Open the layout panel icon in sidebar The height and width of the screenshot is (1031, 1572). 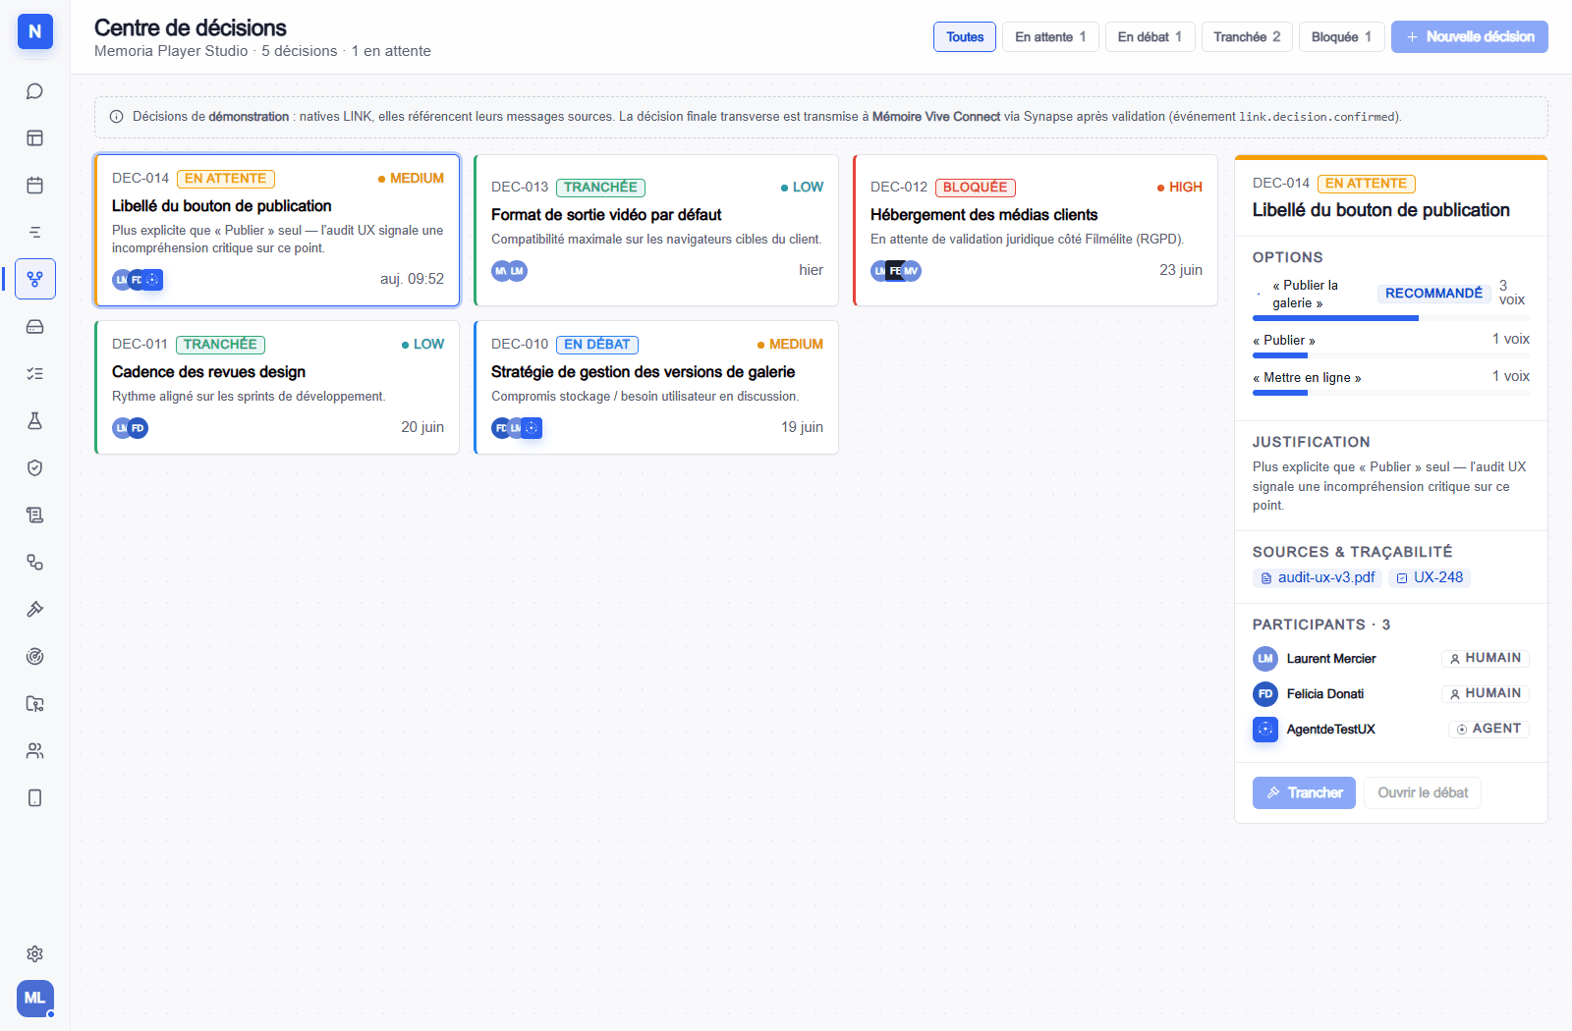click(34, 138)
